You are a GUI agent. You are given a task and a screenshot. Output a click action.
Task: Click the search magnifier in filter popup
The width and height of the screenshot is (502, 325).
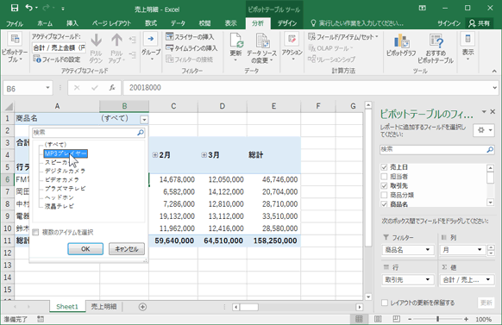tap(141, 132)
